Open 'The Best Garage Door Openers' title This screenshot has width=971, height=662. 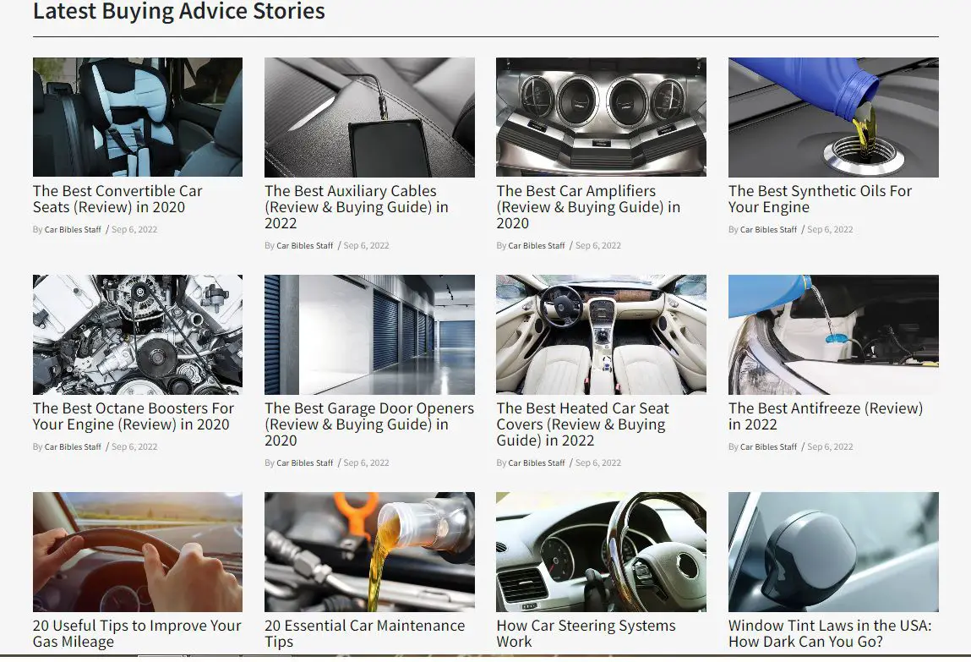369,424
